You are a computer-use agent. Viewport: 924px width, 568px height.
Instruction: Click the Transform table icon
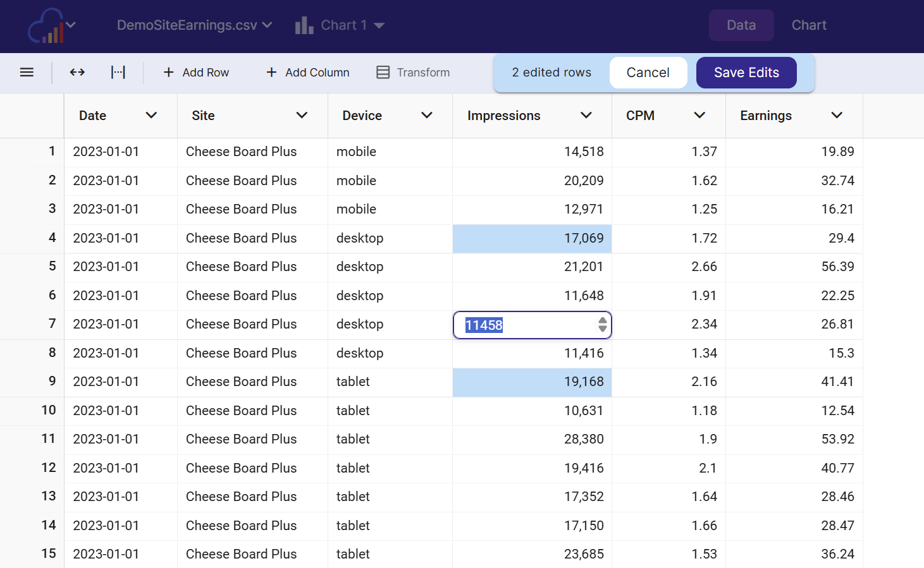(383, 73)
